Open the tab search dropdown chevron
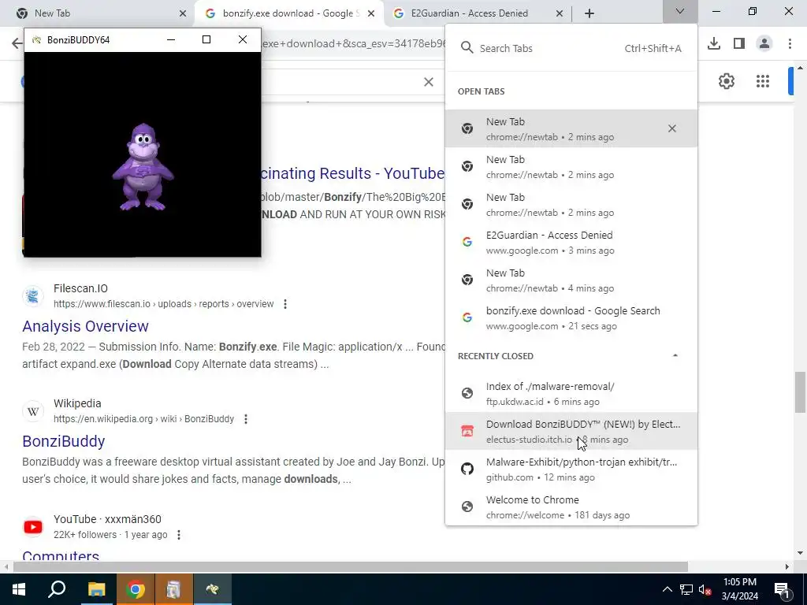Screen dimensions: 807x605 click(680, 11)
